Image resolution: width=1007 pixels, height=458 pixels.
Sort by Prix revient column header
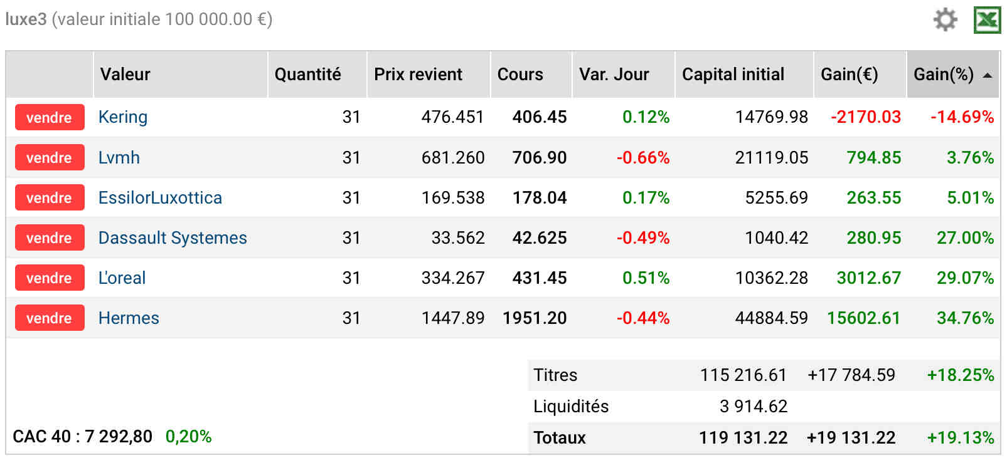click(429, 75)
